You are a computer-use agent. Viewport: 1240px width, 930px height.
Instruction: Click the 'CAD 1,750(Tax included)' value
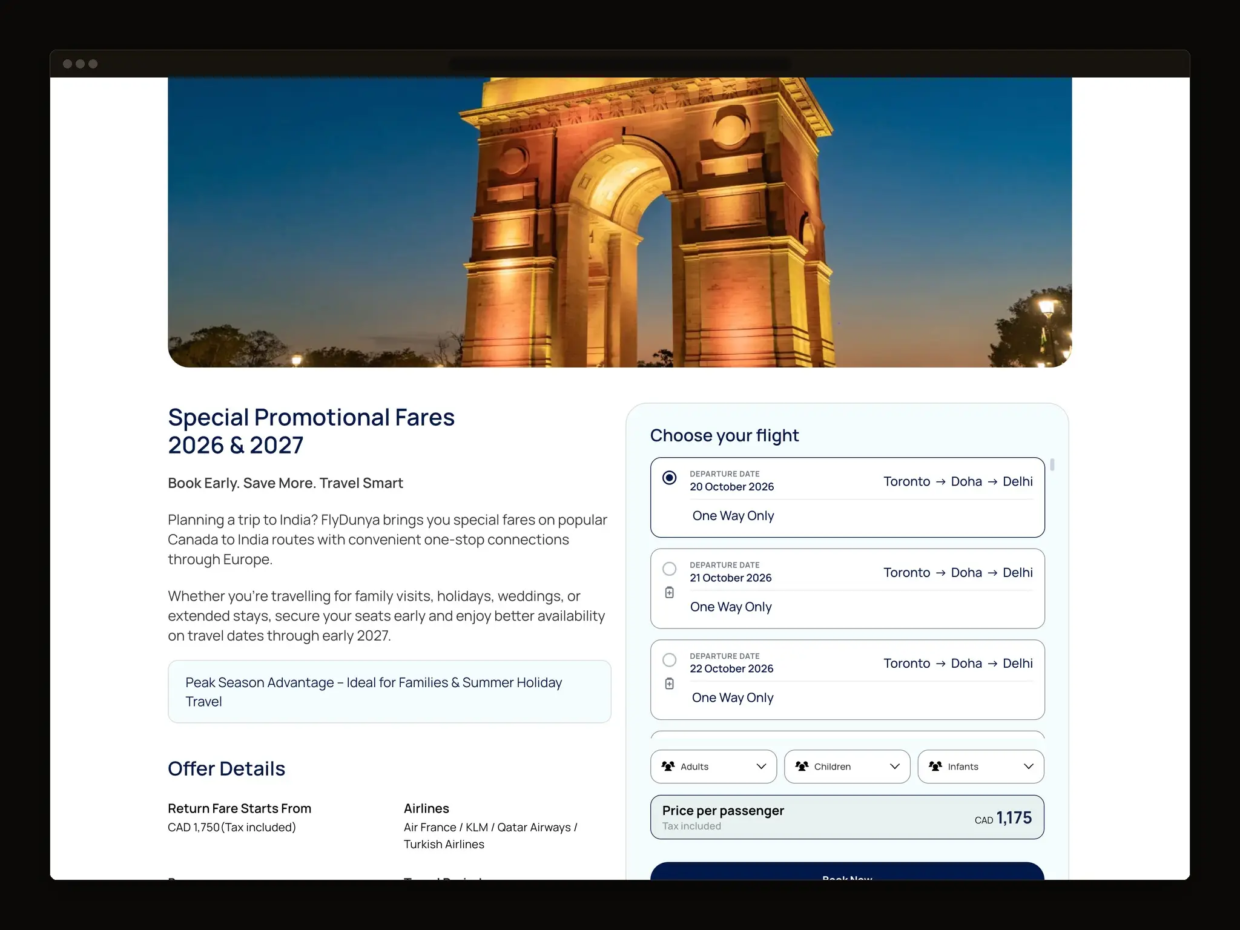[x=232, y=827]
